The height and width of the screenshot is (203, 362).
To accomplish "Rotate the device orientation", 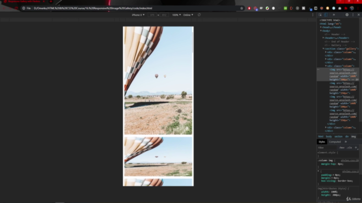I will coord(199,15).
